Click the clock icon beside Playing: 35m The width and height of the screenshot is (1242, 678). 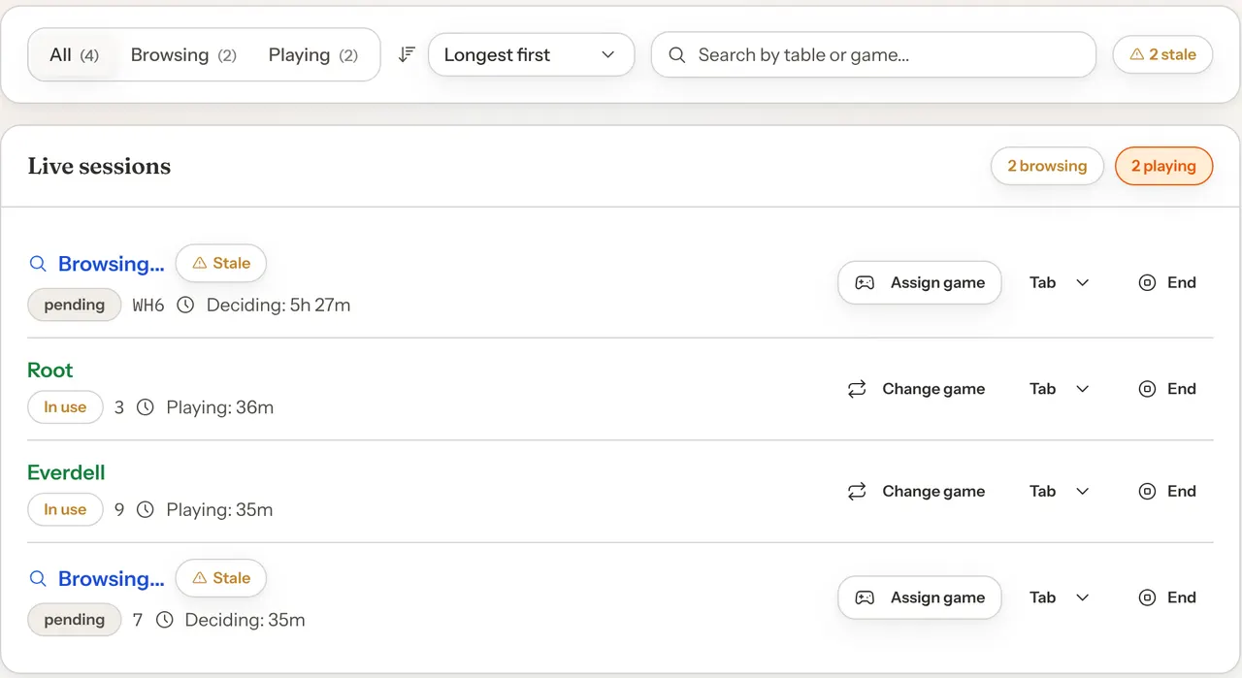(x=146, y=509)
